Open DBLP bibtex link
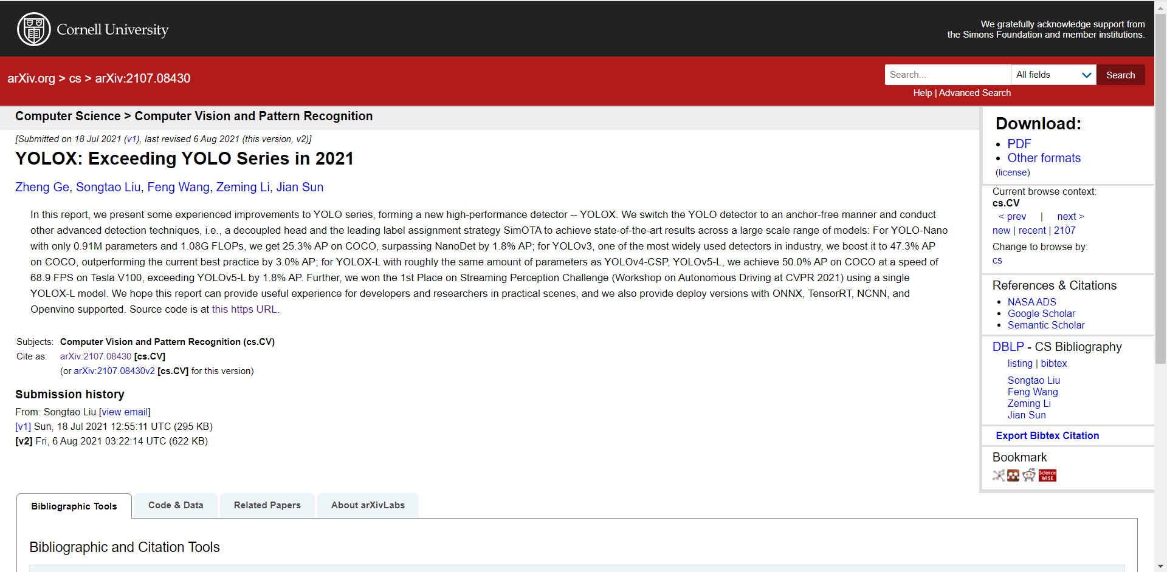The image size is (1167, 572). click(x=1054, y=363)
